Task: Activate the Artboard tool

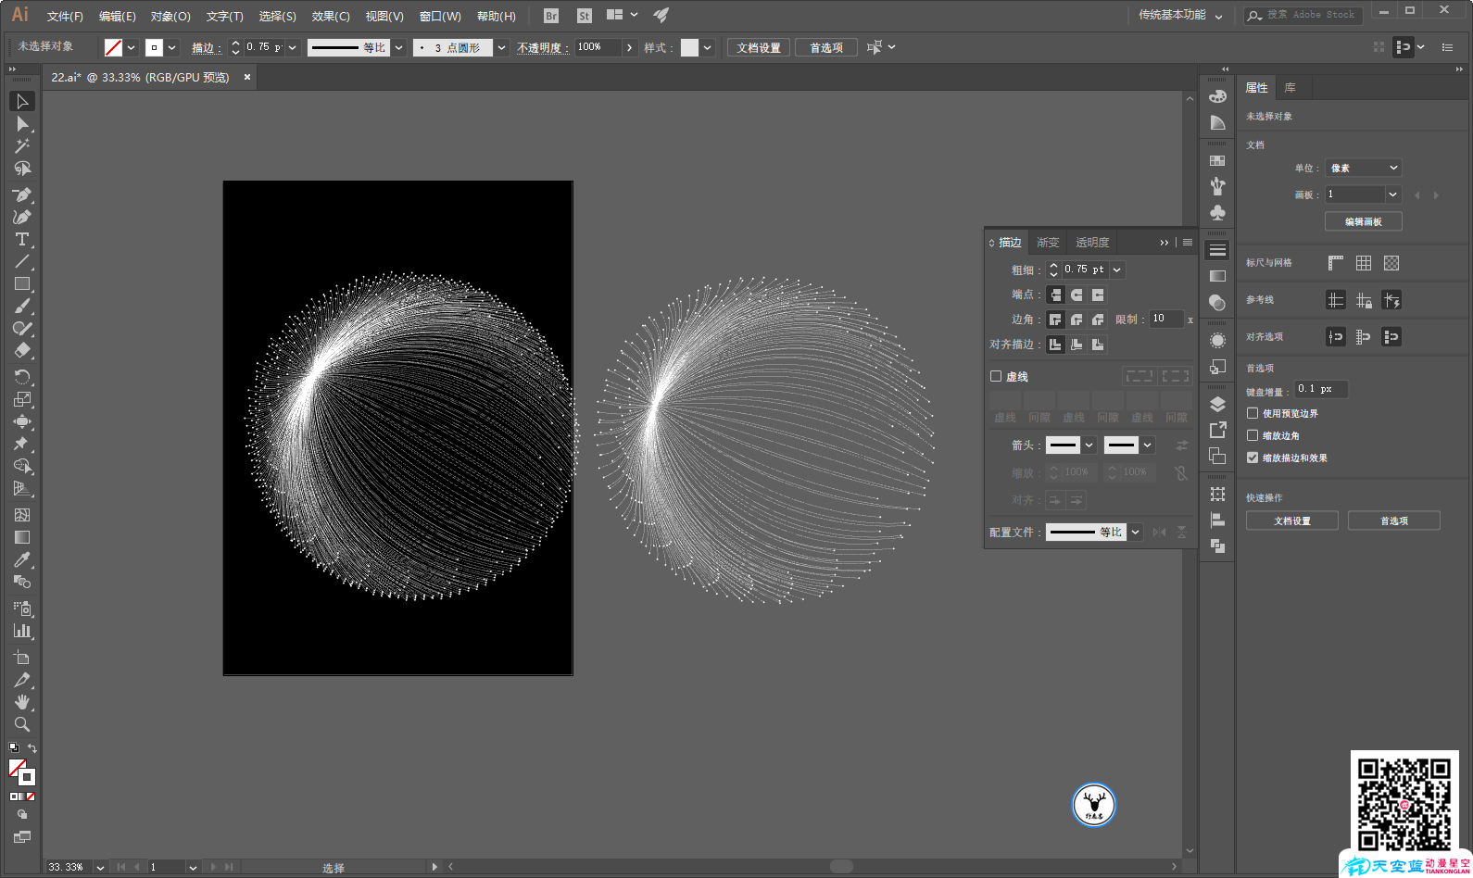Action: pos(22,657)
